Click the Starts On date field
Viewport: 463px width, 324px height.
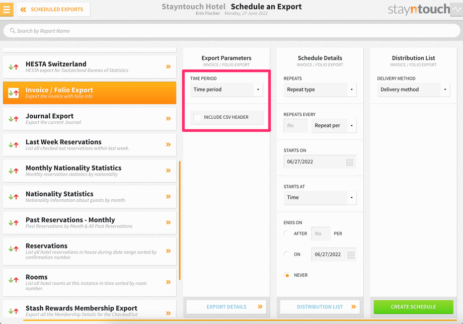[x=320, y=161]
